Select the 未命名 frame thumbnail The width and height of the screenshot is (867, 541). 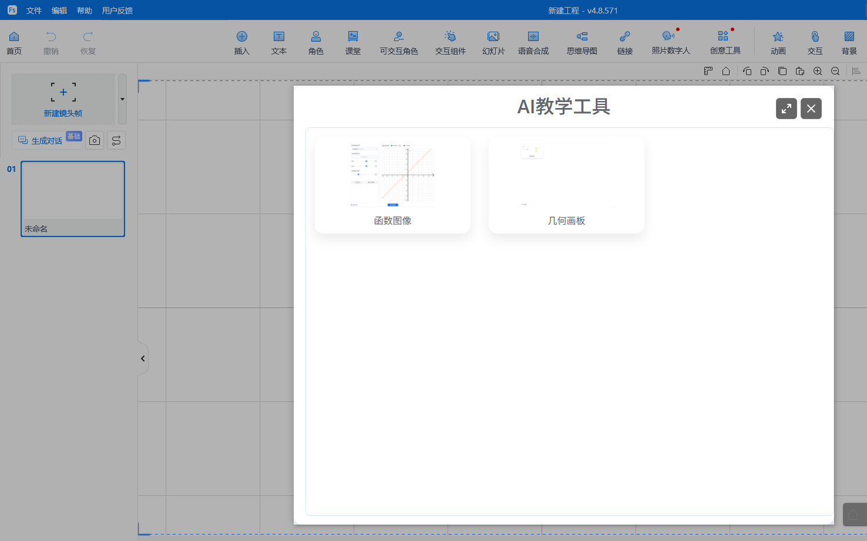tap(73, 198)
